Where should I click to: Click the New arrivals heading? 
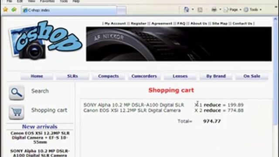click(x=40, y=126)
